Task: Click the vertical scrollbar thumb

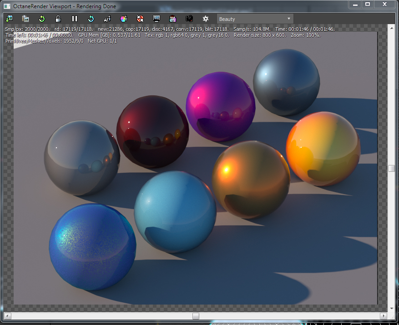Action: (x=391, y=168)
